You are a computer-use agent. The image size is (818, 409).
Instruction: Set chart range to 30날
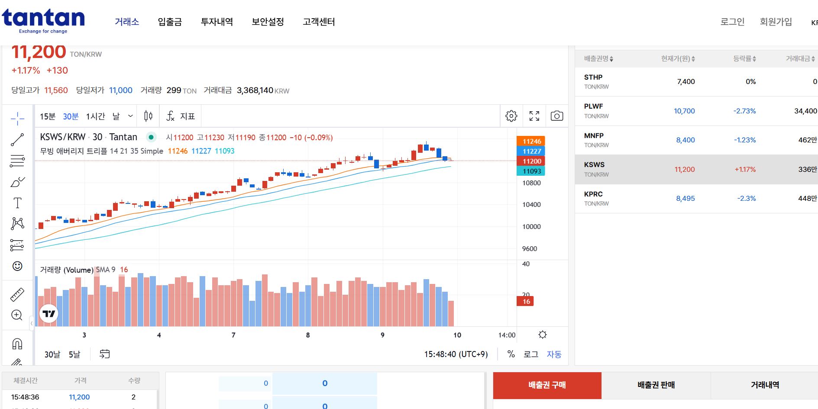click(52, 354)
